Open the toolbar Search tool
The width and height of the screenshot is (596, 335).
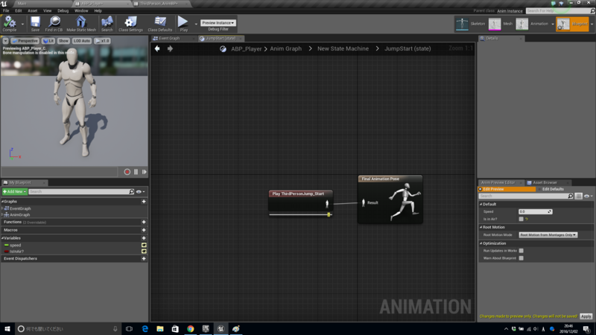[x=107, y=24]
